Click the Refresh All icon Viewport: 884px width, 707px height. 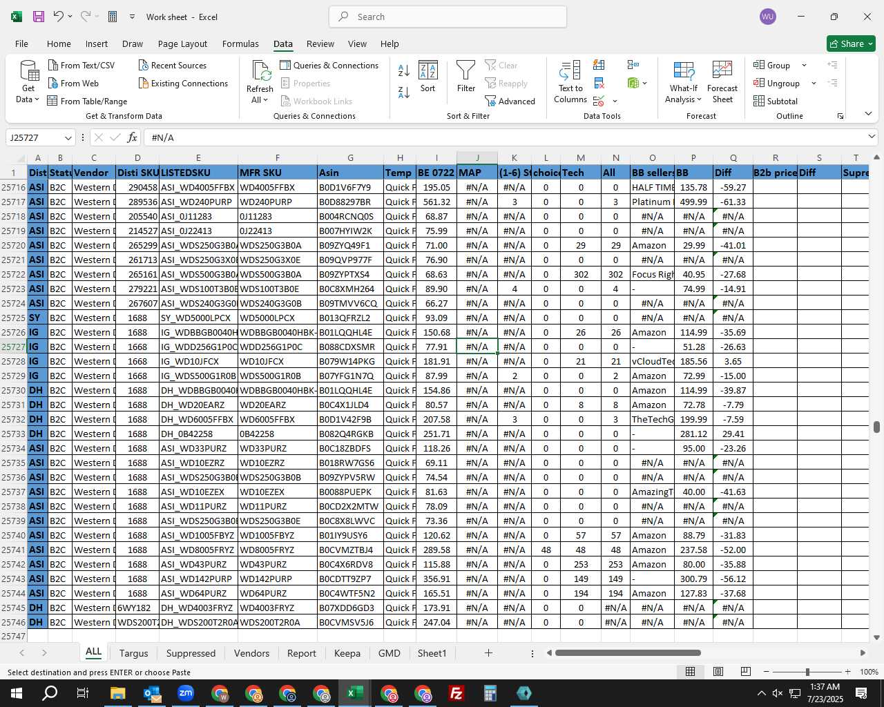(260, 71)
